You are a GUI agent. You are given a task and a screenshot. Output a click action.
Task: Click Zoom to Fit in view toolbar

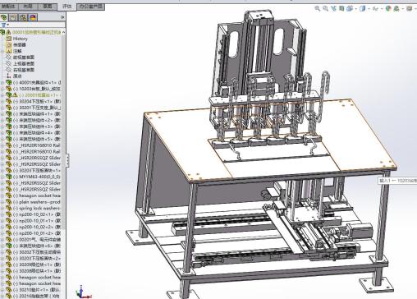(x=318, y=8)
